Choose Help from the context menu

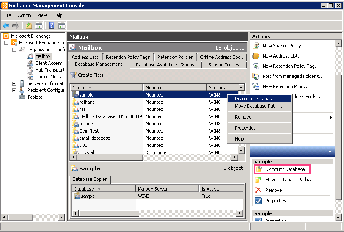coord(260,139)
